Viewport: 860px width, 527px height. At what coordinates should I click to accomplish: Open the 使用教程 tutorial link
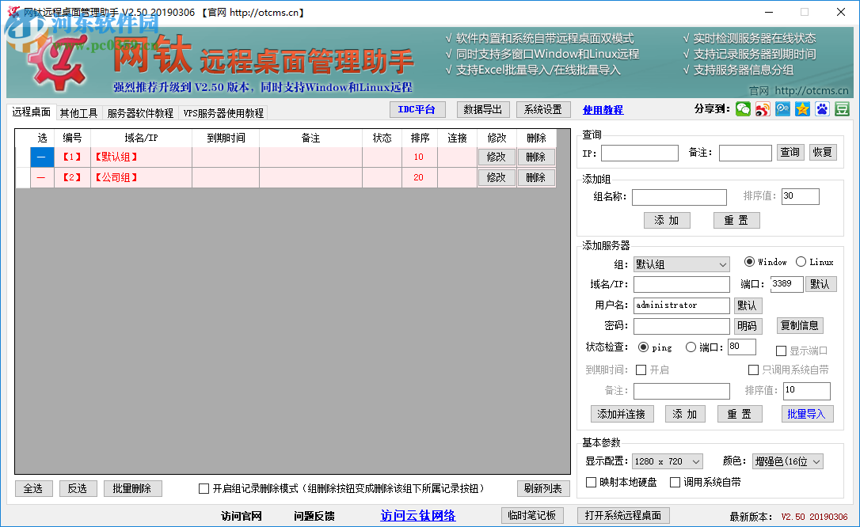pyautogui.click(x=604, y=109)
